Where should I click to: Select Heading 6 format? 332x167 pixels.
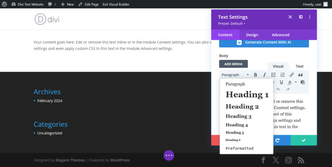[x=246, y=140]
